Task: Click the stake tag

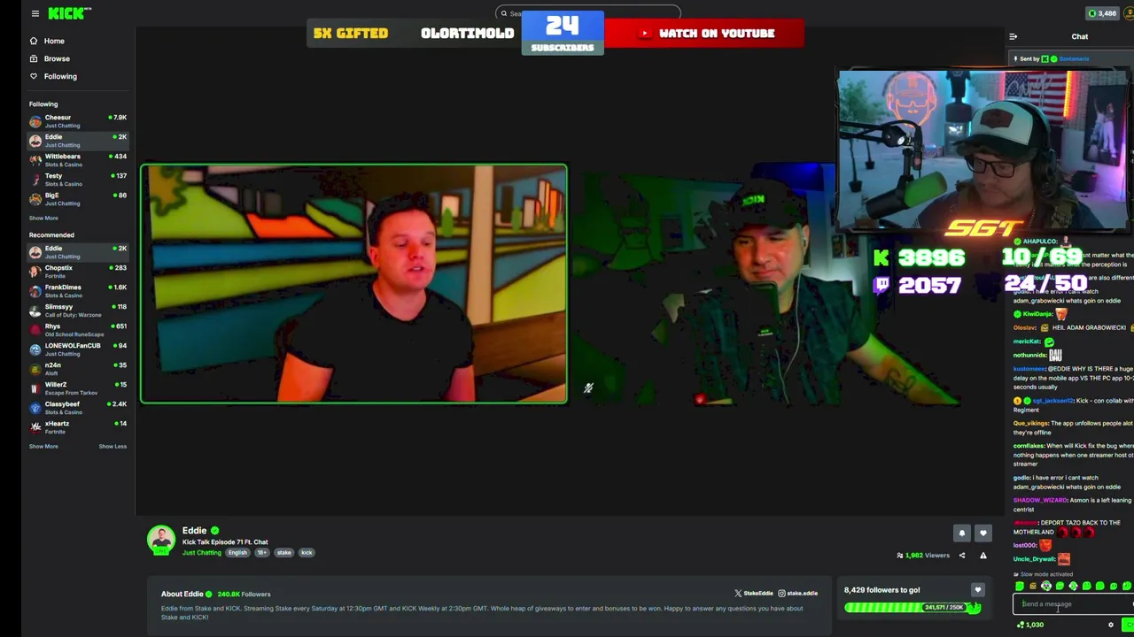Action: 283,553
